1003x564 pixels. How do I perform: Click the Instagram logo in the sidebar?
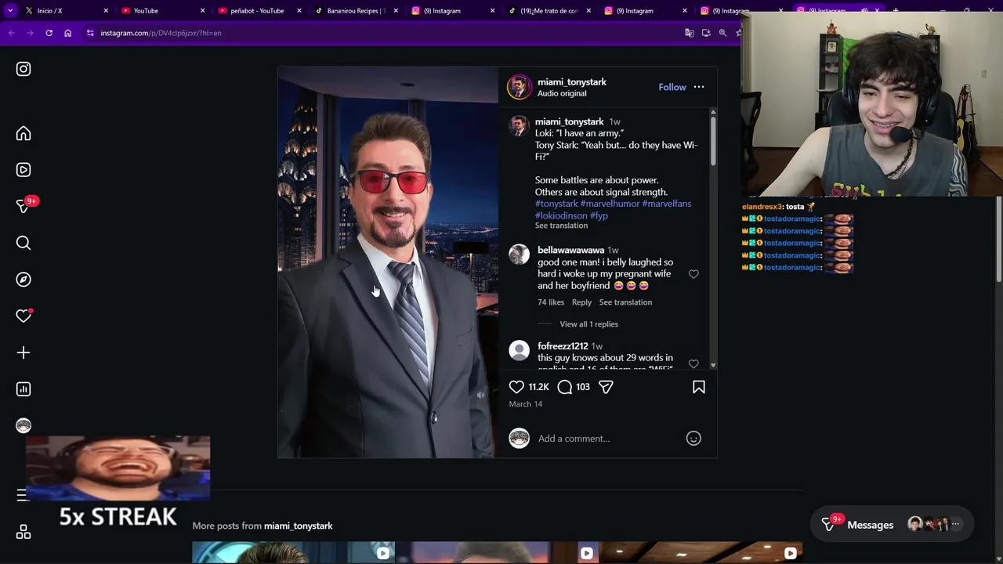(x=24, y=69)
